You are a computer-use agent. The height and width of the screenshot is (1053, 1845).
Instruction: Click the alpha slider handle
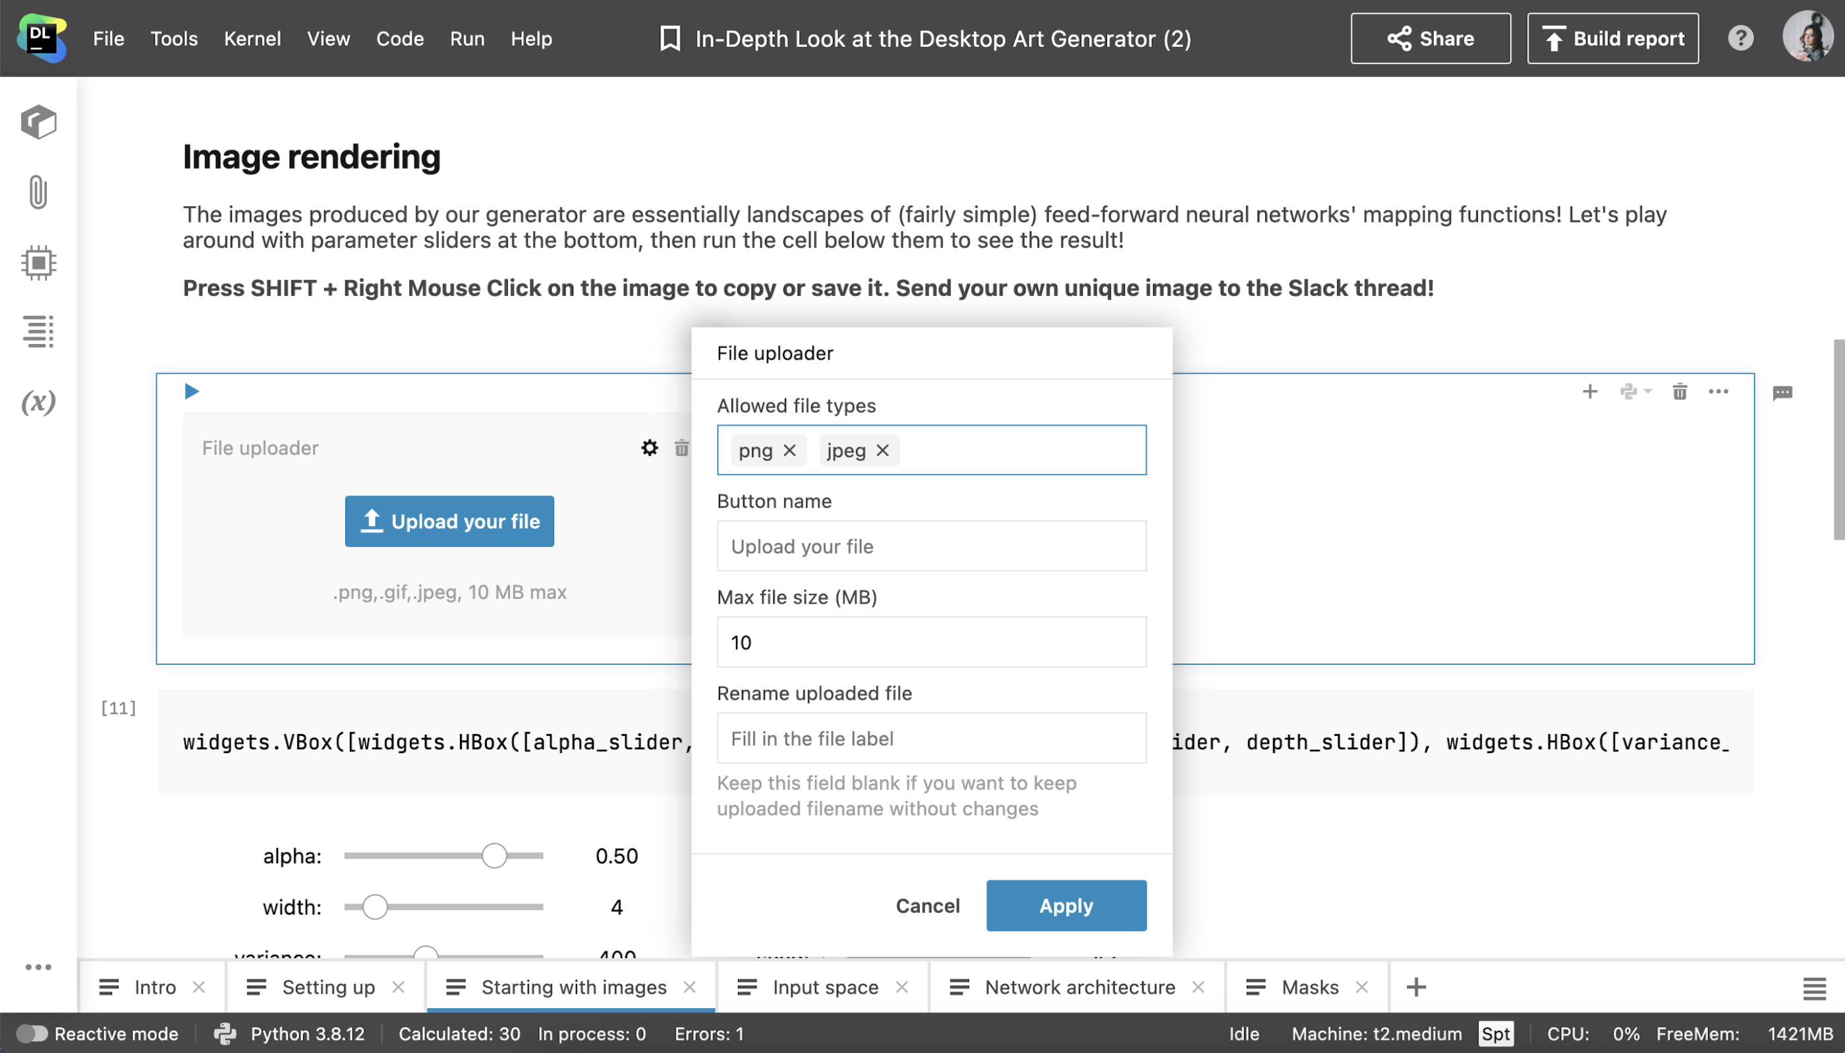494,855
